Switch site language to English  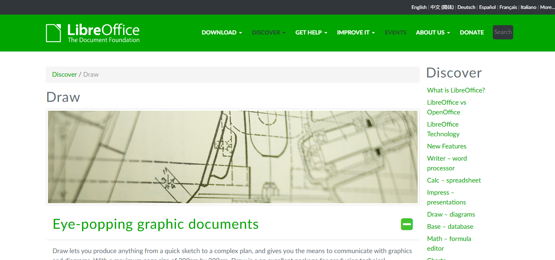click(x=419, y=7)
